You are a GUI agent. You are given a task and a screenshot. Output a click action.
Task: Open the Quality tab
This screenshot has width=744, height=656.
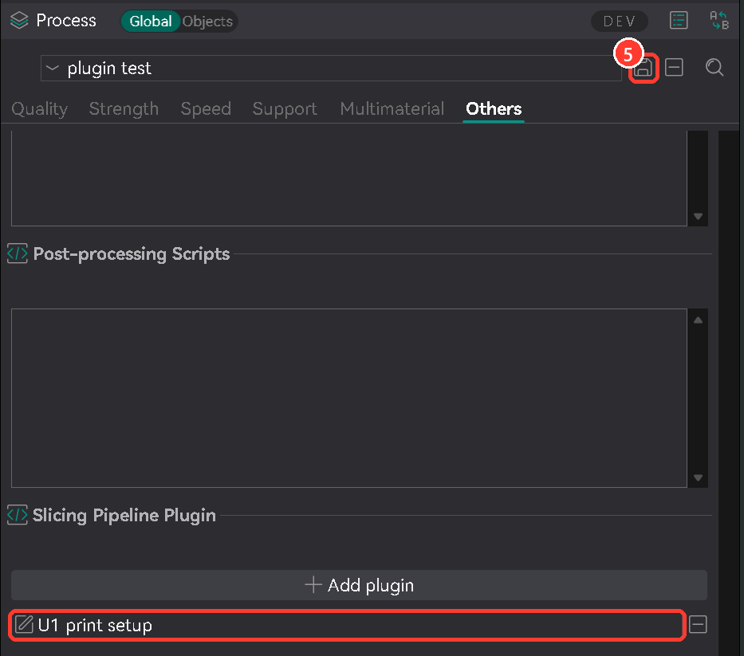coord(39,109)
